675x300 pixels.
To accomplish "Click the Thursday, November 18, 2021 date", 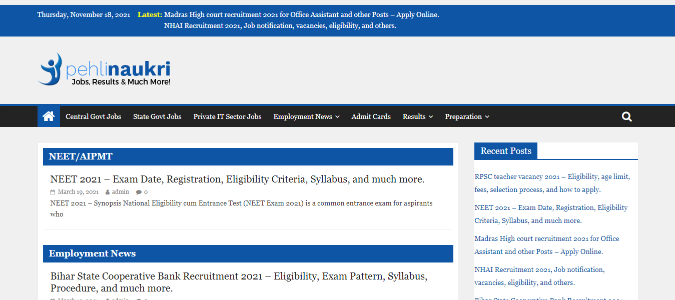I will pyautogui.click(x=84, y=14).
